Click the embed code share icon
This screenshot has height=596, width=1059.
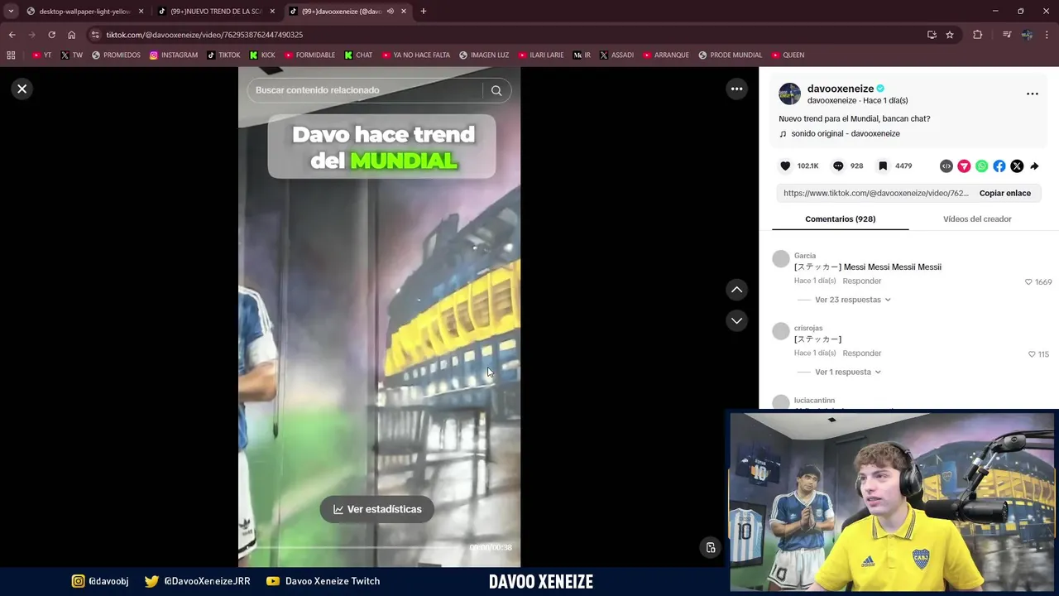coord(946,166)
